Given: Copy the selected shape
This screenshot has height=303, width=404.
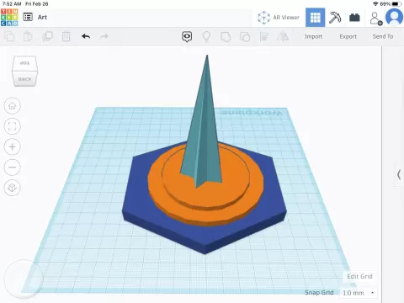Looking at the screenshot, I should pyautogui.click(x=9, y=36).
